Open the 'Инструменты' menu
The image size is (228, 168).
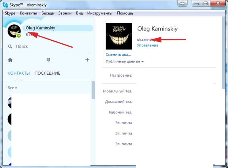coord(100,13)
